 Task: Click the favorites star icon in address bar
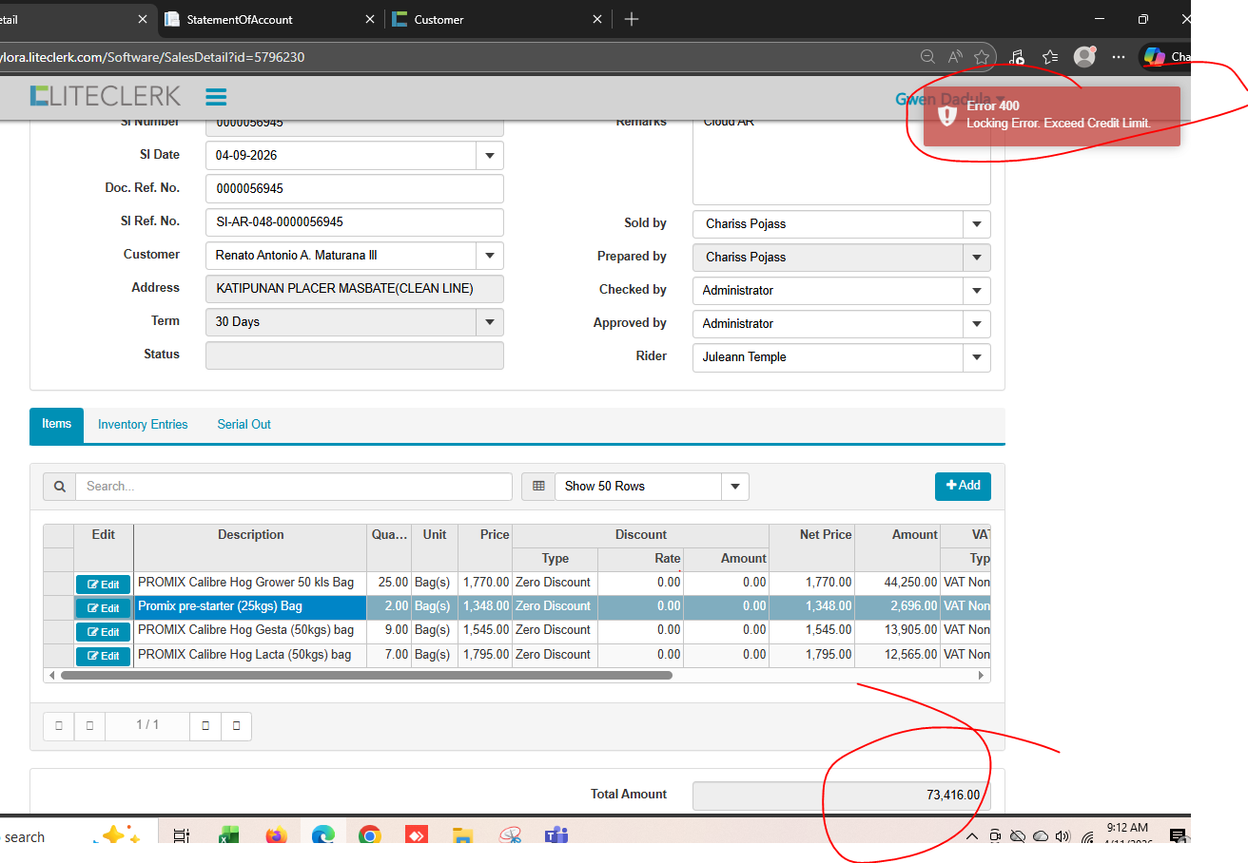tap(982, 57)
